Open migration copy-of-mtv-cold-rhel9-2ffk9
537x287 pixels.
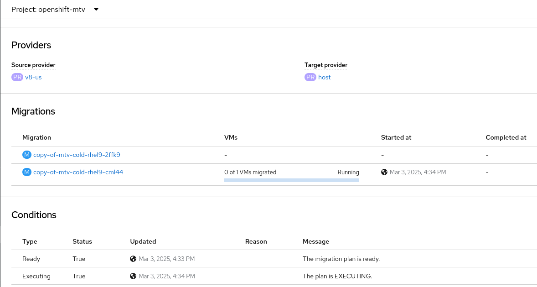pyautogui.click(x=77, y=155)
